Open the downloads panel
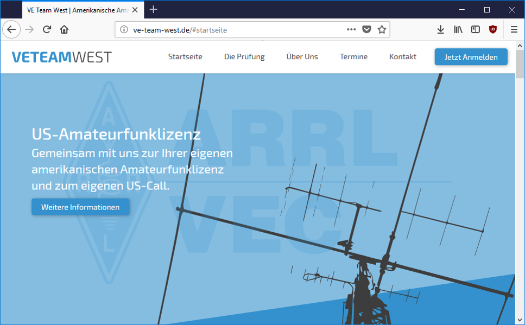Viewport: 525px width, 325px height. (x=441, y=29)
